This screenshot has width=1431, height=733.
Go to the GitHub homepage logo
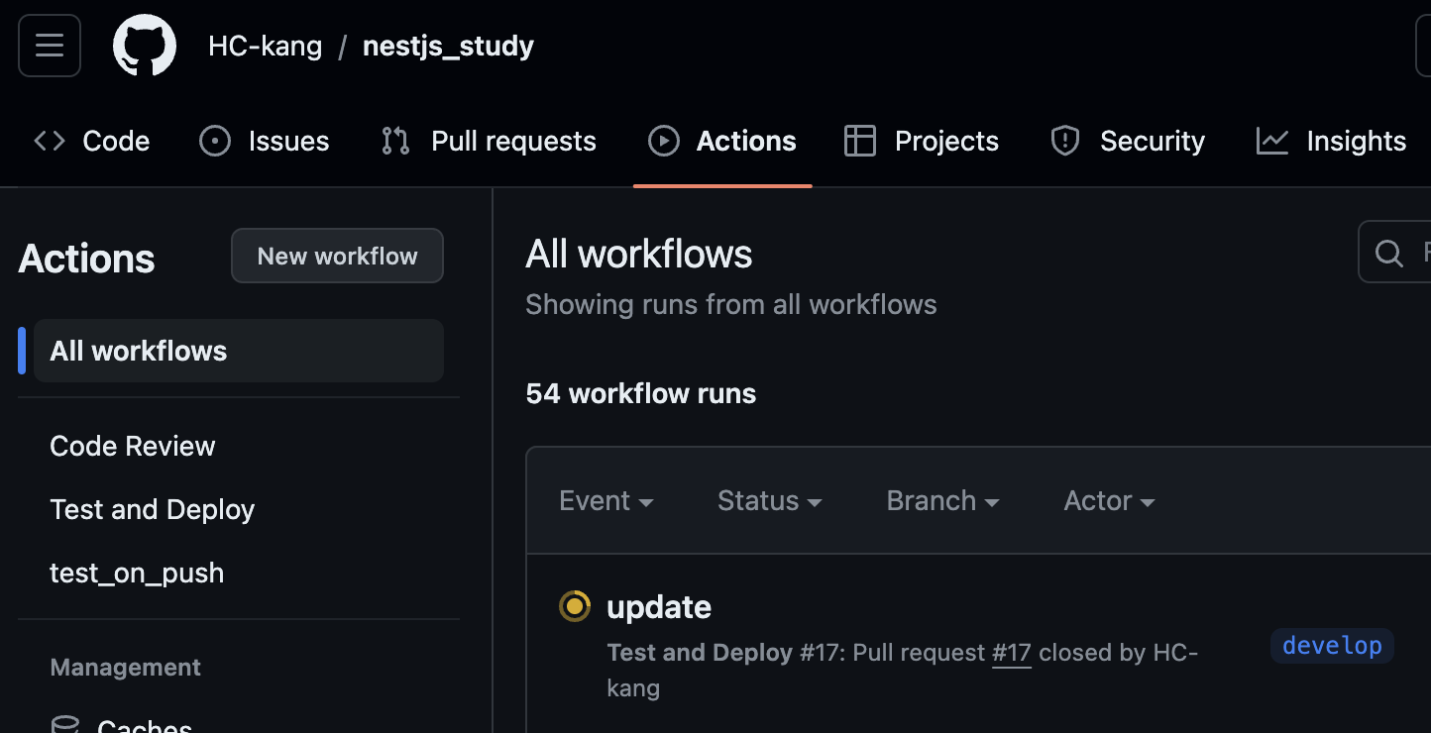145,46
